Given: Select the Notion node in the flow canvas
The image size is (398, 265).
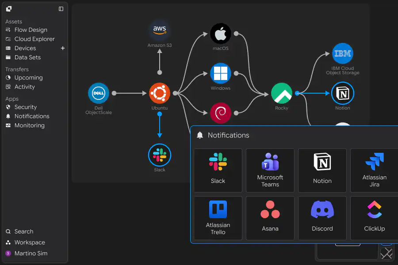Looking at the screenshot, I should (x=343, y=93).
